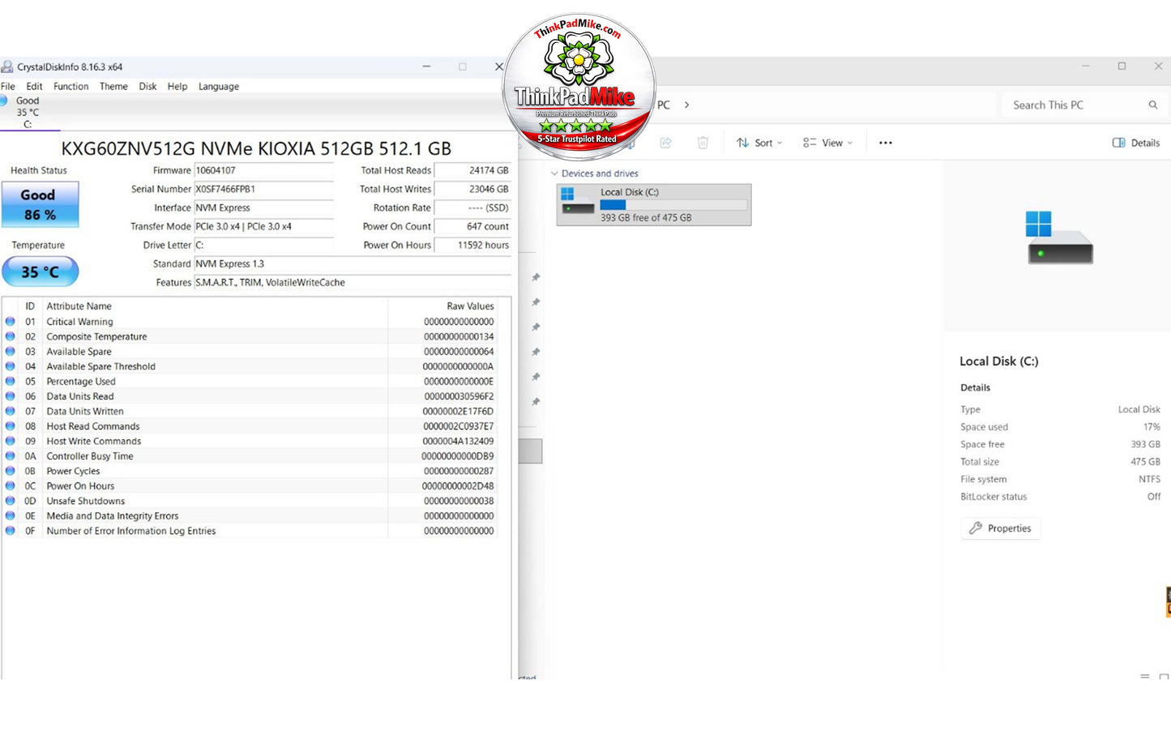Collapse the Devices and drives group

[554, 173]
